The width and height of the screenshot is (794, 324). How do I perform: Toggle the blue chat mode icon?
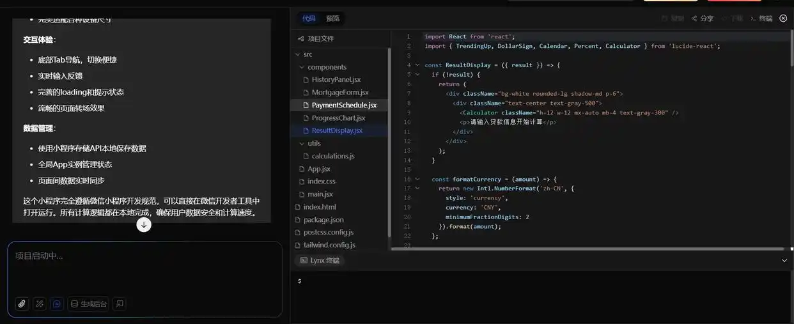(x=57, y=304)
